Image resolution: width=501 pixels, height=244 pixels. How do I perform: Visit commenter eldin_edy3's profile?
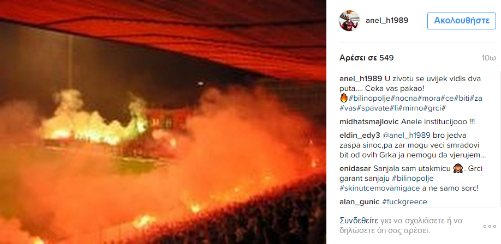pos(360,135)
